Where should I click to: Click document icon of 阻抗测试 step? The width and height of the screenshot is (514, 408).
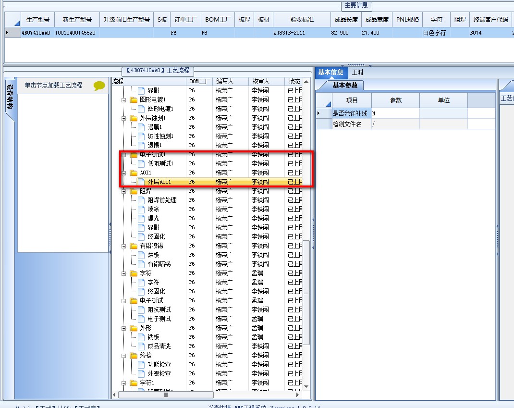coord(141,310)
